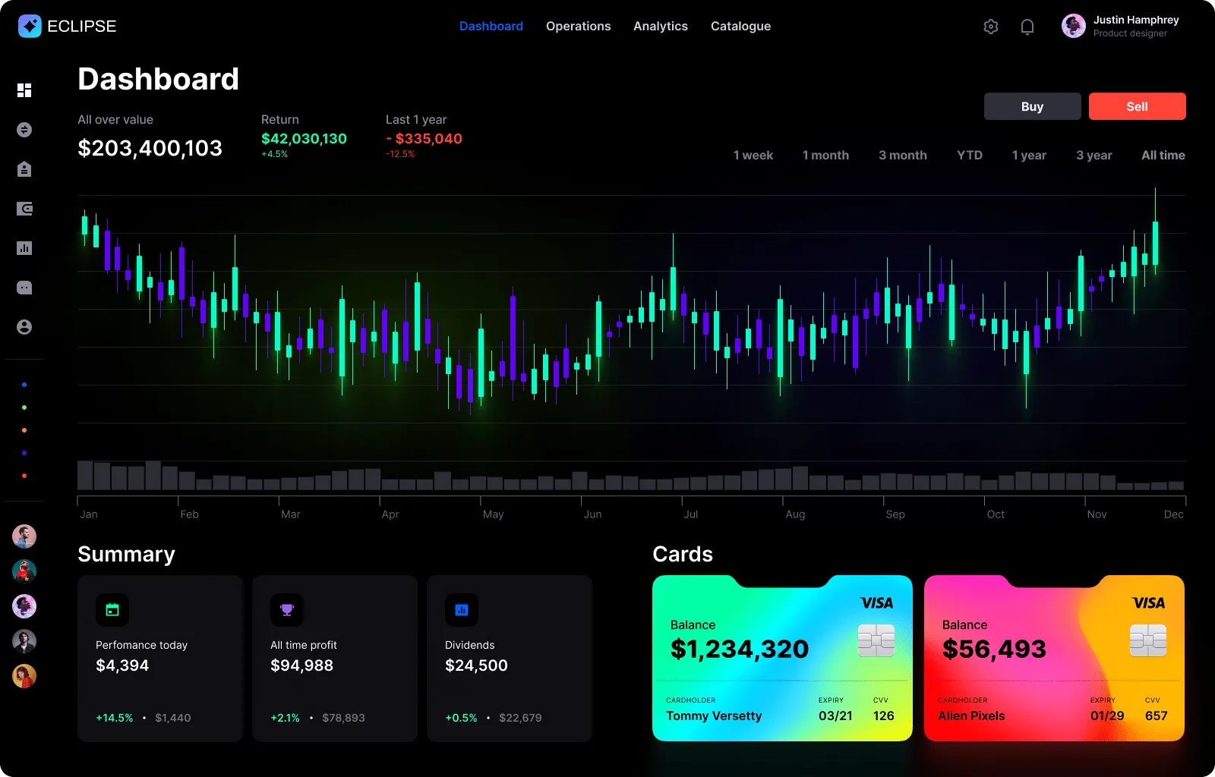Open the bar chart statistics sidebar icon
The height and width of the screenshot is (777, 1215).
(x=24, y=248)
